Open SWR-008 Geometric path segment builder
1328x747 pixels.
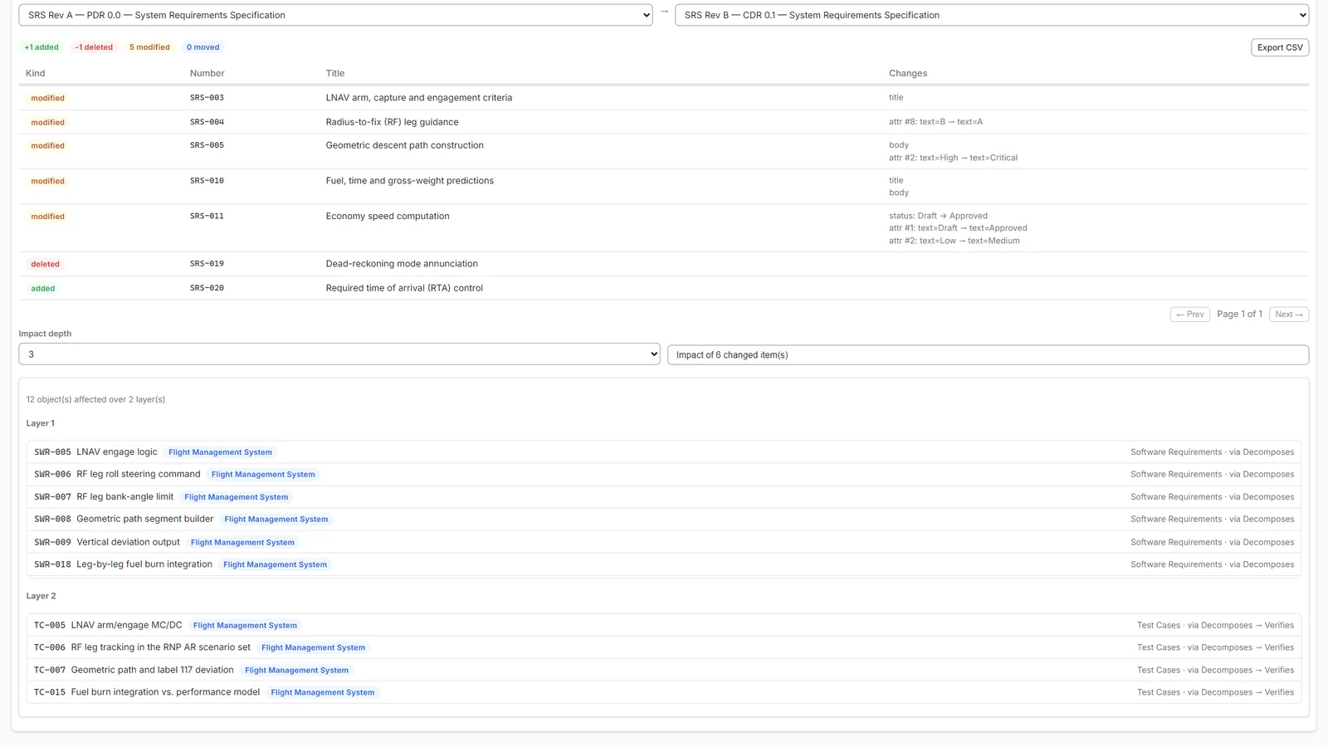point(664,520)
